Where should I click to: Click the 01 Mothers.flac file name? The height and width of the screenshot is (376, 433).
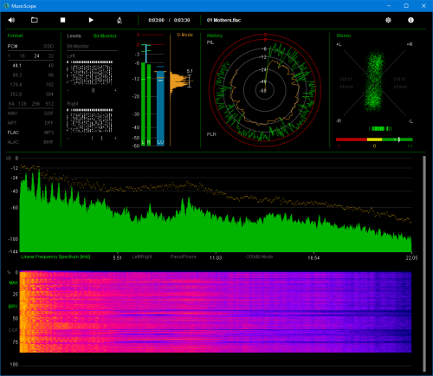click(223, 20)
